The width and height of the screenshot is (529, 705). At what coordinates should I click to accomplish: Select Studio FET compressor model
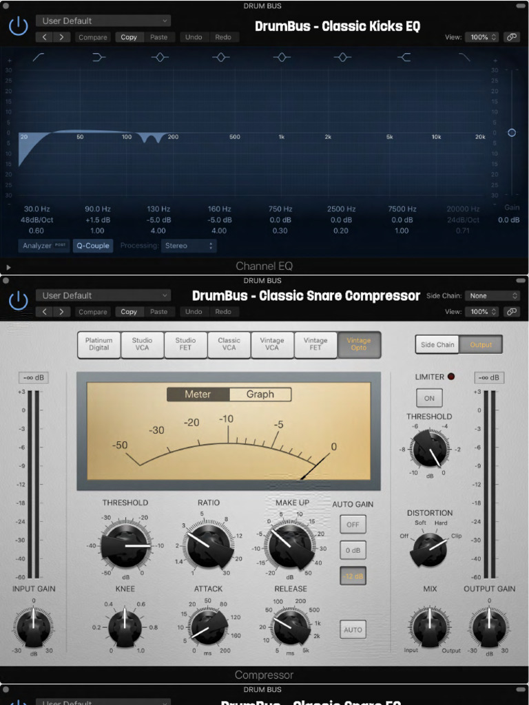[x=185, y=344]
